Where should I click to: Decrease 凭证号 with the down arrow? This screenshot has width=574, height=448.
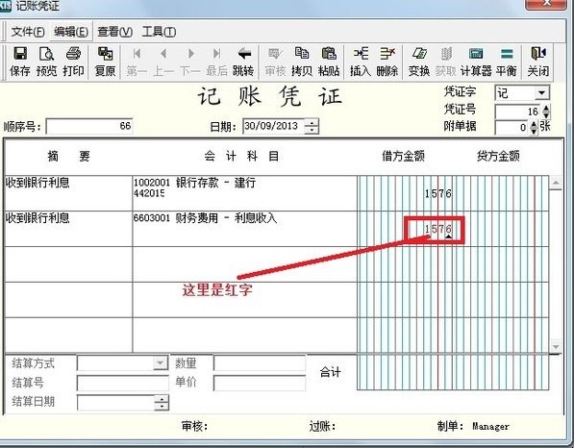[x=546, y=115]
